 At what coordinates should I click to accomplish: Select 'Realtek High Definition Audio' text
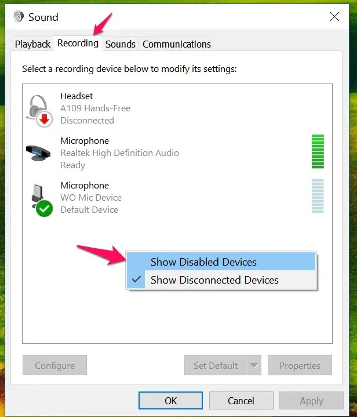pyautogui.click(x=120, y=153)
